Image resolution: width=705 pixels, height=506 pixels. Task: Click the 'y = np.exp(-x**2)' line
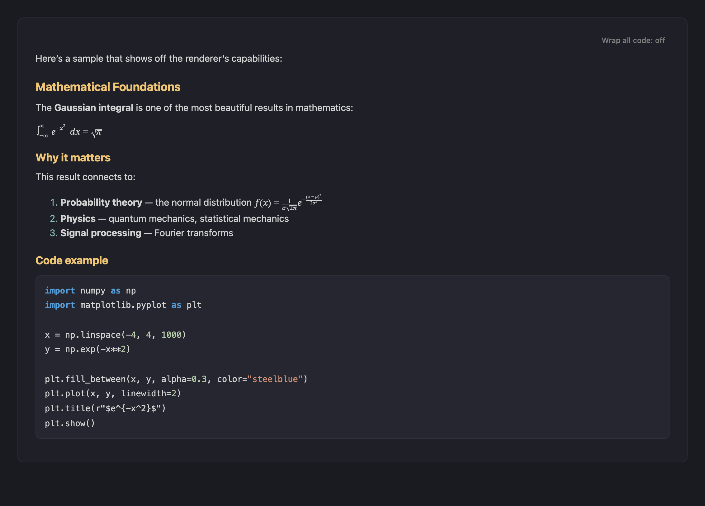[x=88, y=349]
